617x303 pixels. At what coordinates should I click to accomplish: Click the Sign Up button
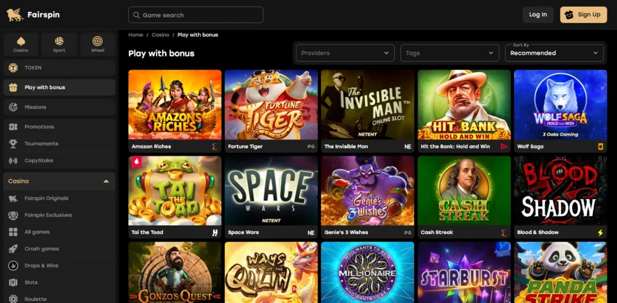(x=583, y=14)
